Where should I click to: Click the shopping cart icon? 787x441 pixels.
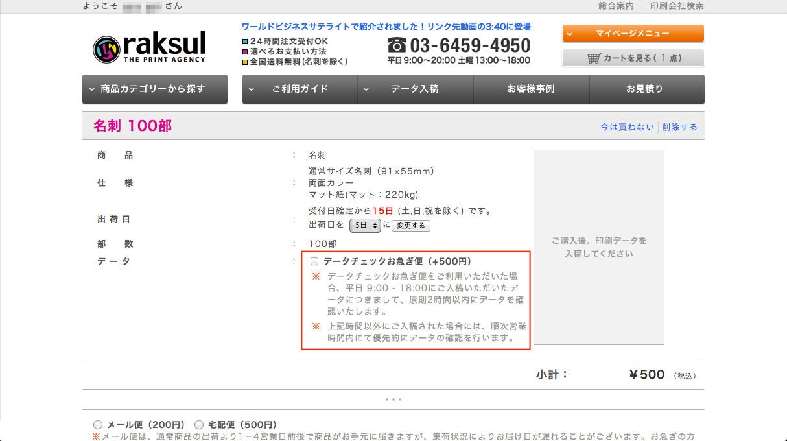point(594,58)
